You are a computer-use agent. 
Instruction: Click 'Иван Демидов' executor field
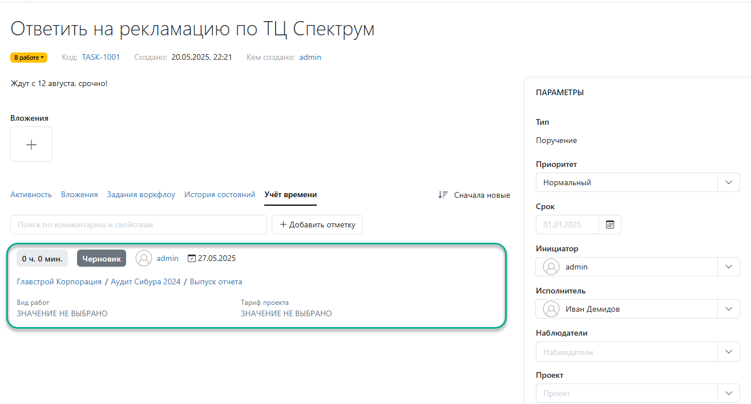[x=627, y=309]
